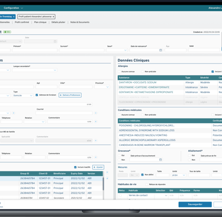The height and width of the screenshot is (217, 222).
Task: Click plus icon next to Courriel field
Action: point(96,113)
